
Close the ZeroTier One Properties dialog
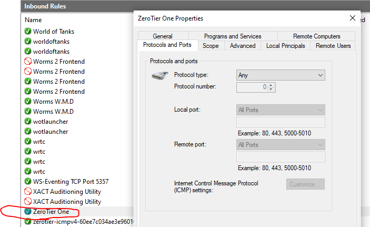353,18
